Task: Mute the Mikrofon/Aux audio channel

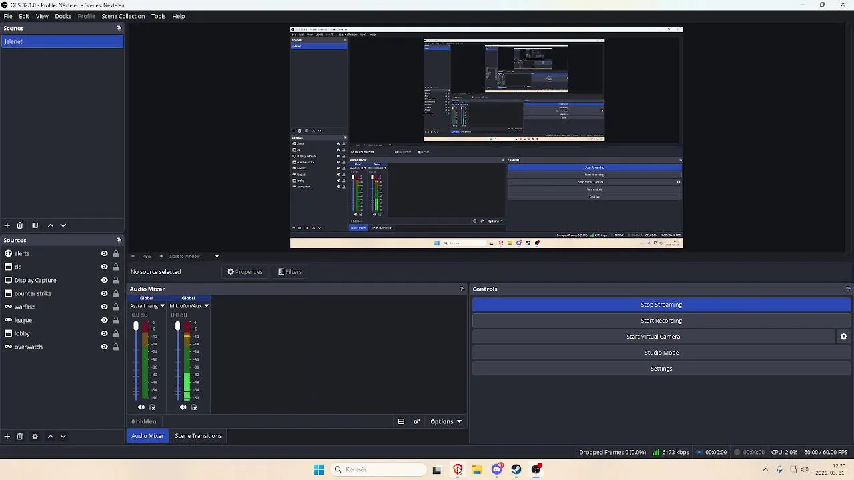Action: 183,407
